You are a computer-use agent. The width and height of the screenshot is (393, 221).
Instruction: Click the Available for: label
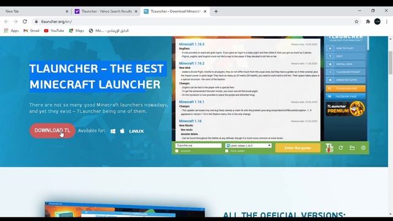click(91, 131)
